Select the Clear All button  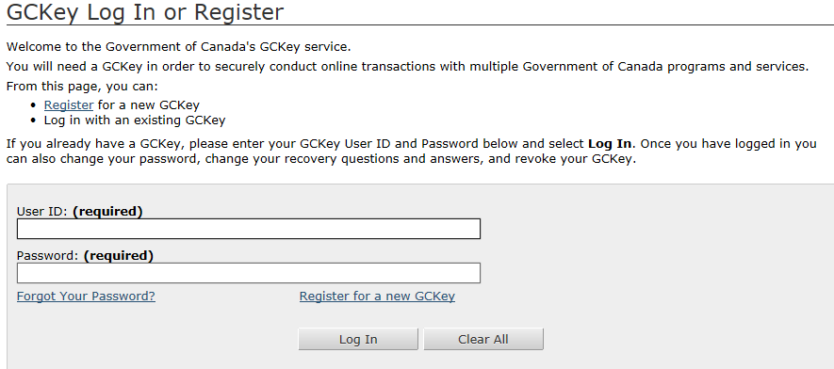(482, 339)
